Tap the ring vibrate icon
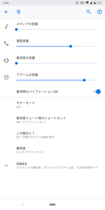Screen dimensions: 105x210 6,60
